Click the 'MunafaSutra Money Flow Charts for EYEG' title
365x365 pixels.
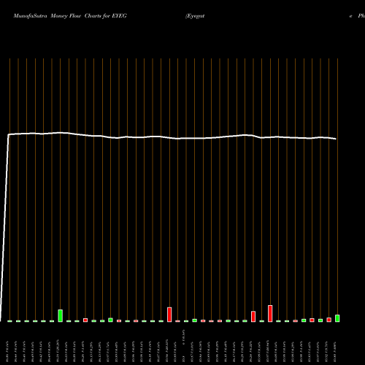pos(70,16)
